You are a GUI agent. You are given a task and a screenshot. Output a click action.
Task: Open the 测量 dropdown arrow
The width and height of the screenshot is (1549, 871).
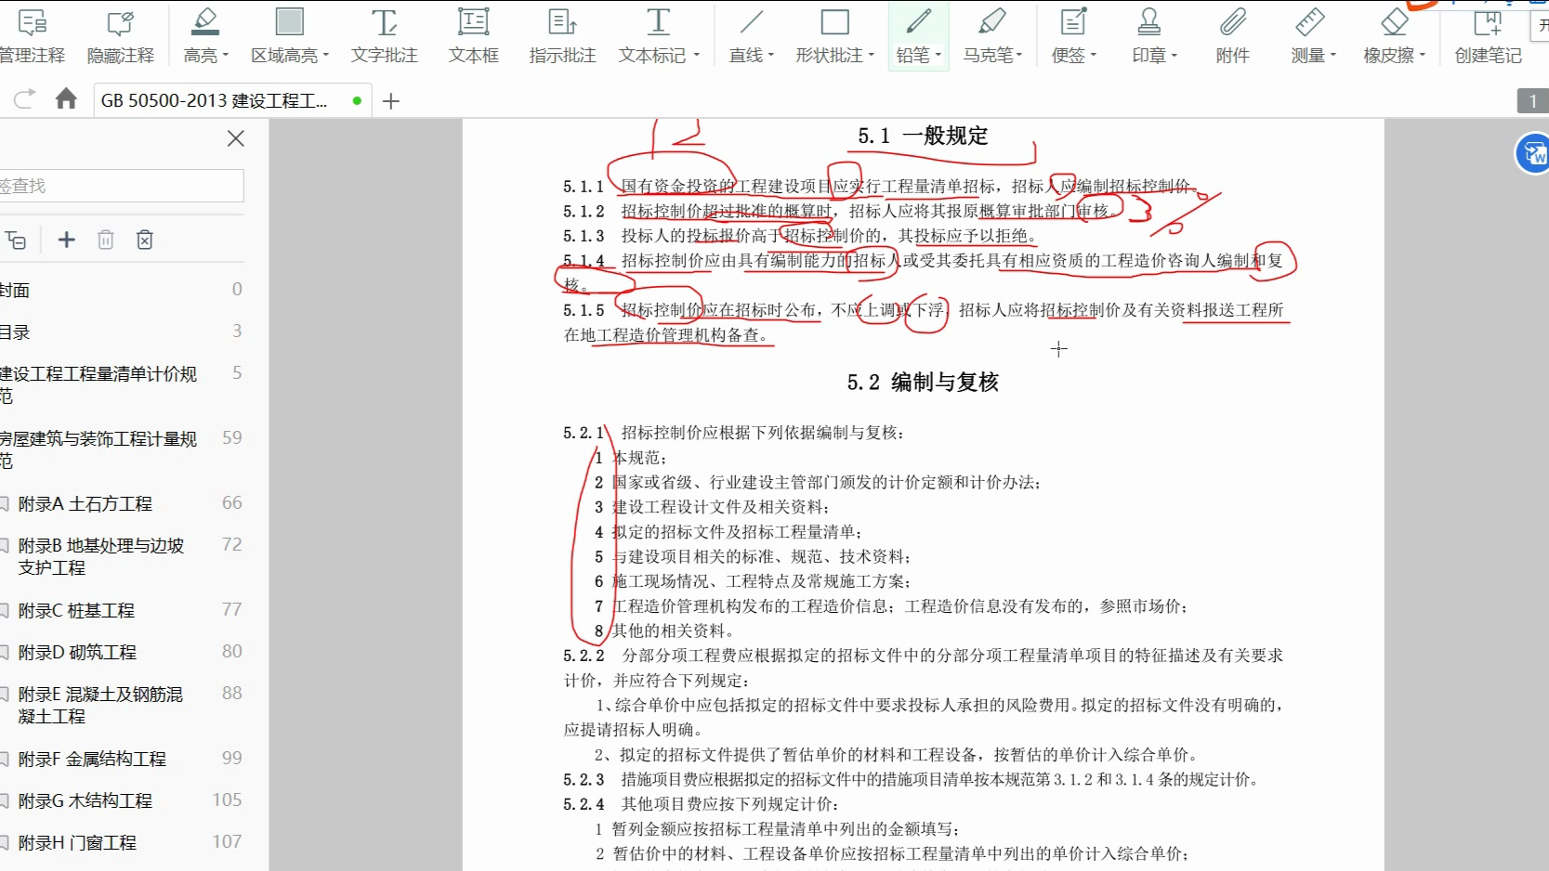1333,56
